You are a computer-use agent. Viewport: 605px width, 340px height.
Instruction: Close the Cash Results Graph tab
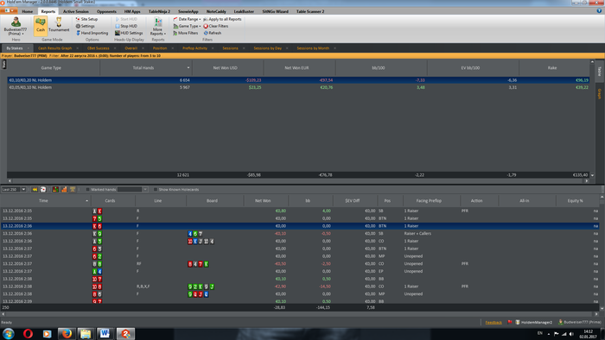pos(78,48)
